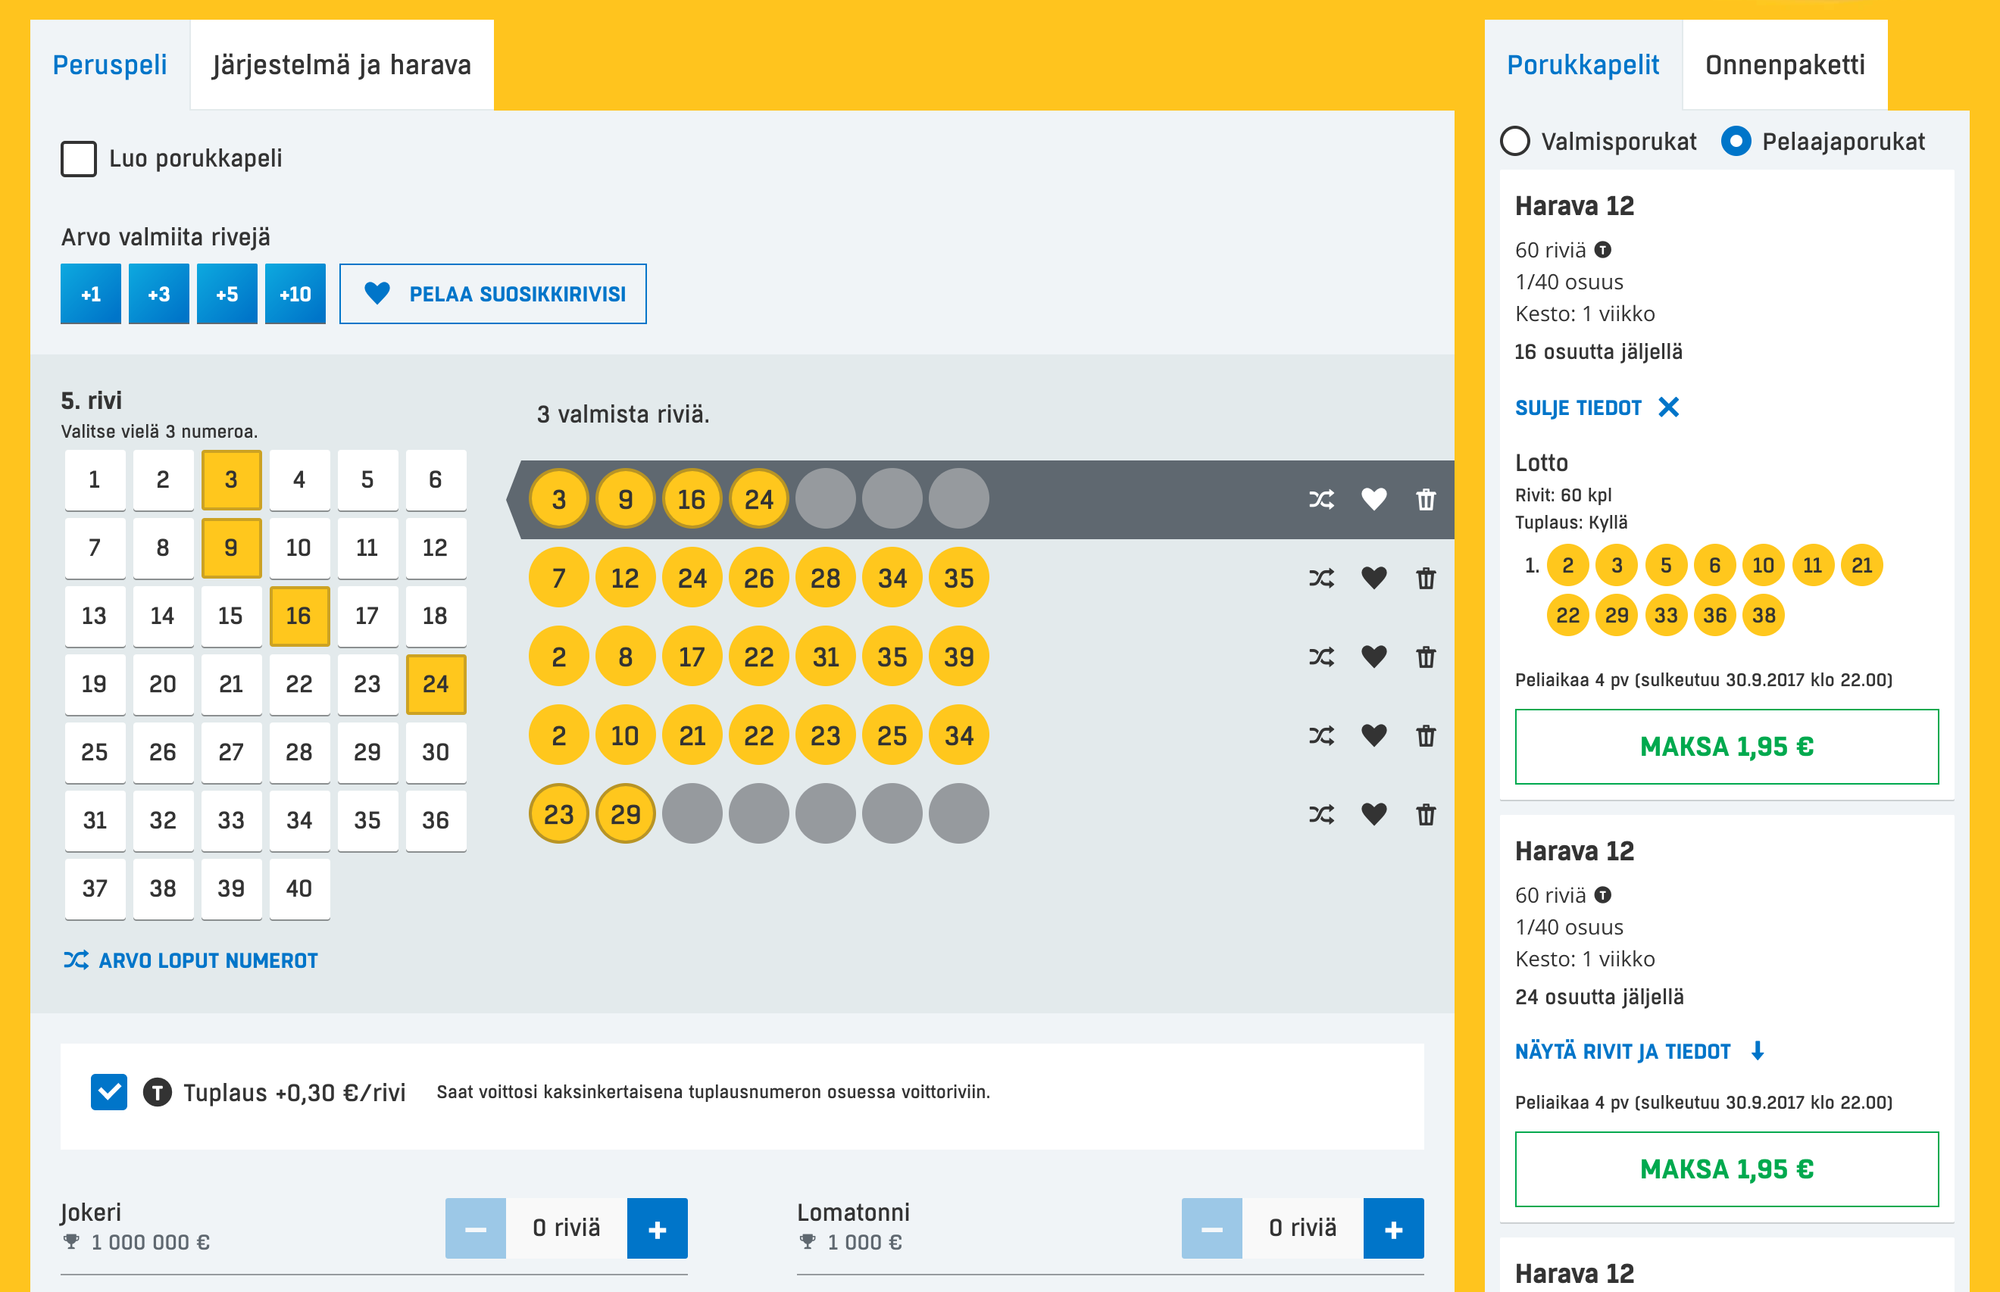Favorite the active row with 3 9 16 24
Screen dimensions: 2000x1292
click(1373, 499)
